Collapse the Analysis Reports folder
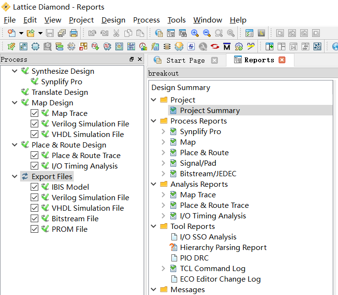Image resolution: width=338 pixels, height=295 pixels. click(154, 184)
